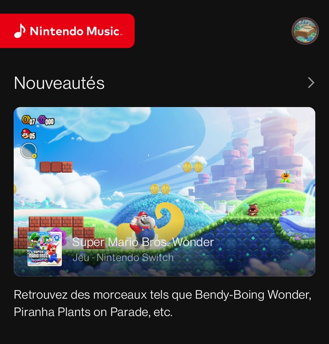The width and height of the screenshot is (329, 344).
Task: Tap the floating brick blocks row
Action: point(56,167)
